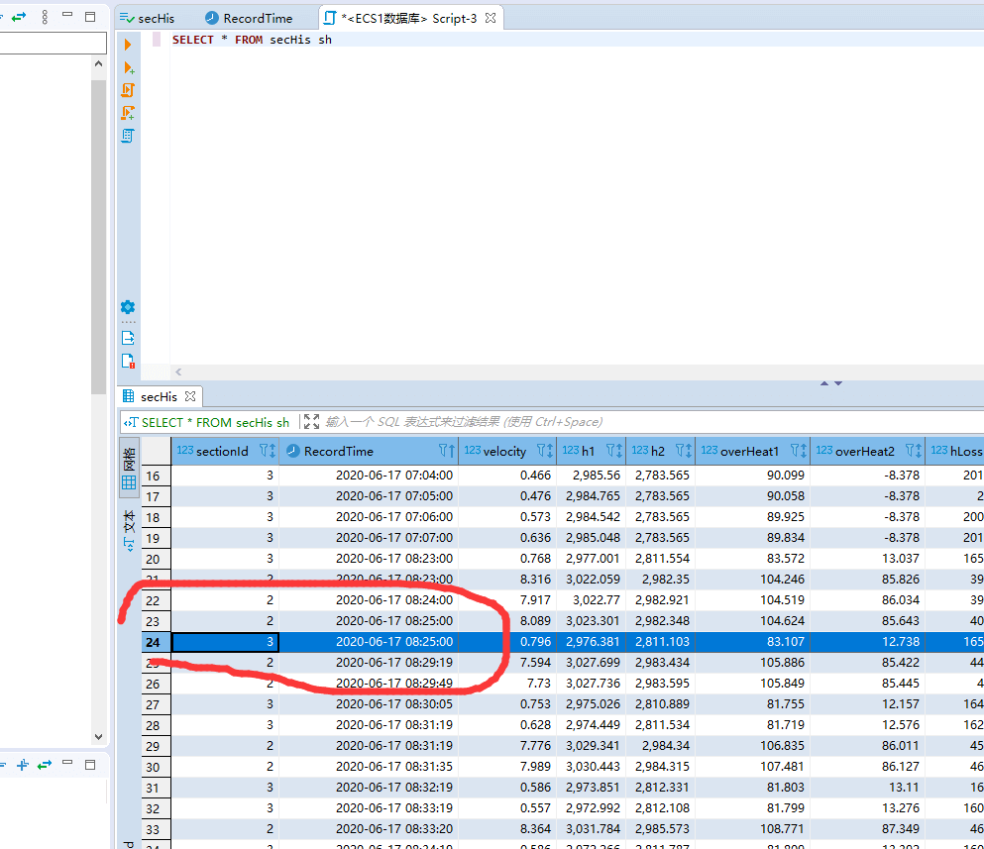Image resolution: width=984 pixels, height=849 pixels.
Task: Close the Script-3 editor tab
Action: click(490, 18)
